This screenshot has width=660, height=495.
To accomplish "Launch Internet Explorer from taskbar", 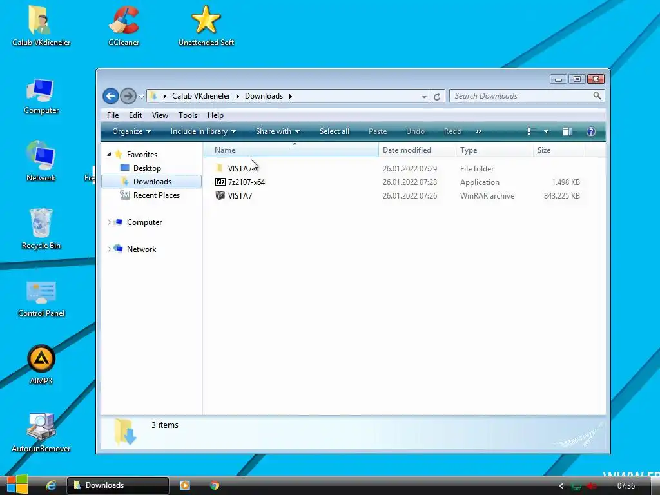I will point(51,485).
